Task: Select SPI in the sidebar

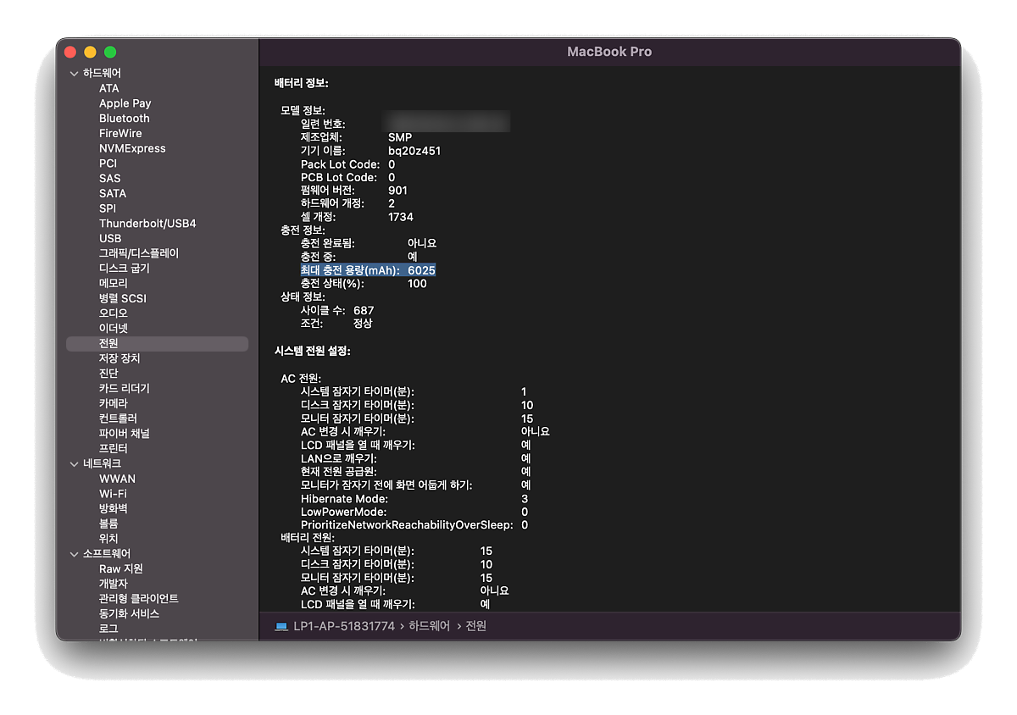Action: coord(107,208)
